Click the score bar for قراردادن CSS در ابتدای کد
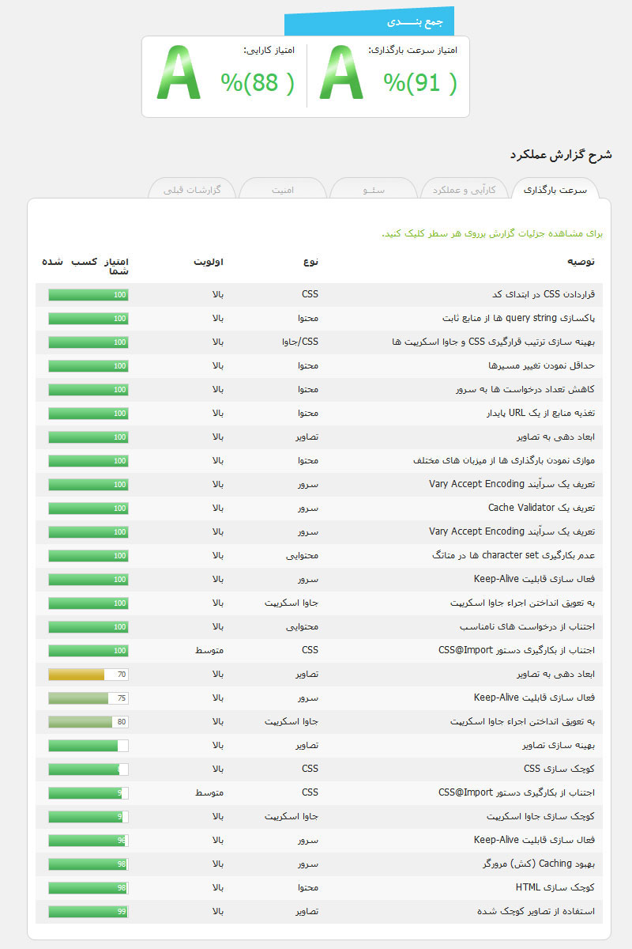632x949 pixels. (x=88, y=295)
